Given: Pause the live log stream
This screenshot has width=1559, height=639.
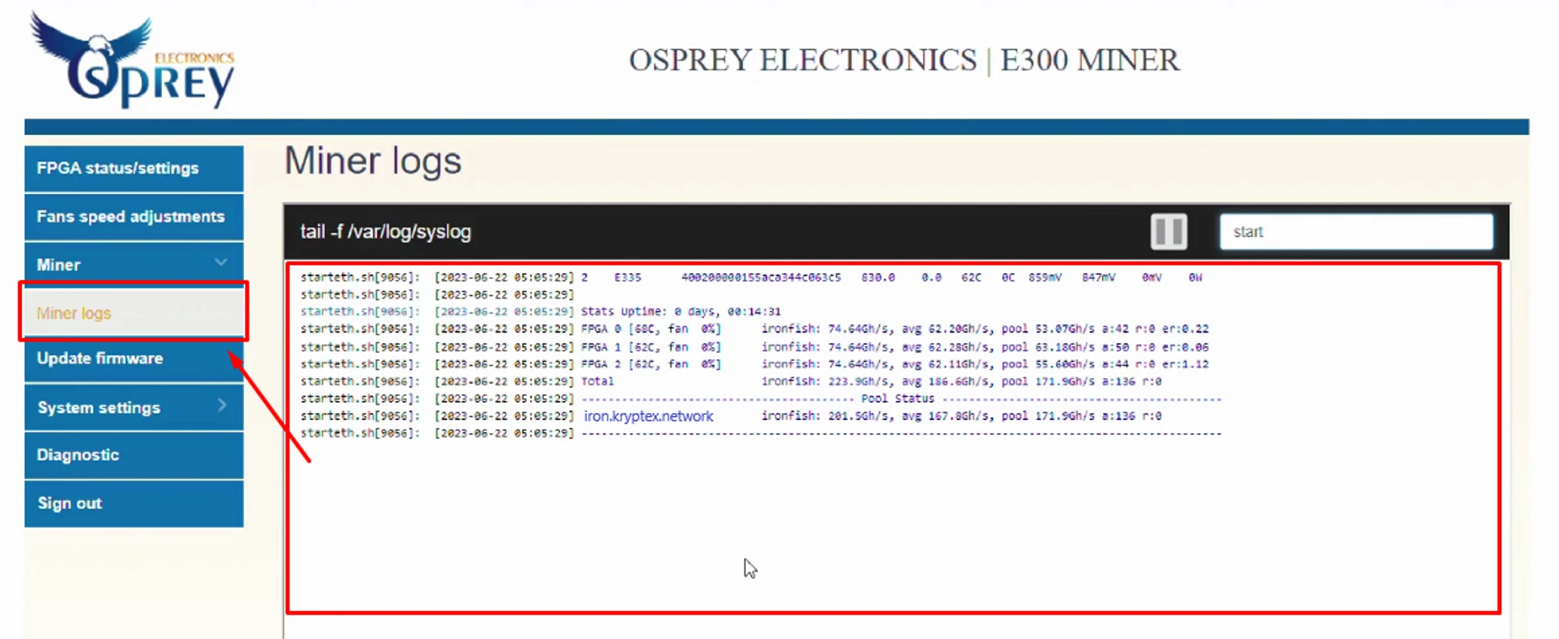Looking at the screenshot, I should click(x=1168, y=231).
